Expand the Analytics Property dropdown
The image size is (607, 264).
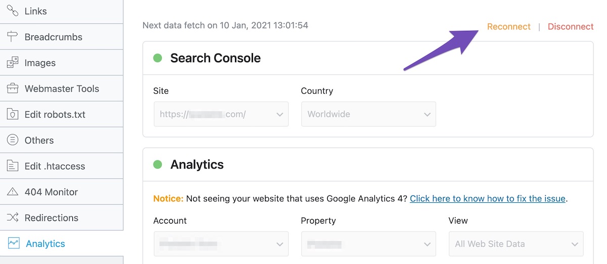click(x=368, y=244)
